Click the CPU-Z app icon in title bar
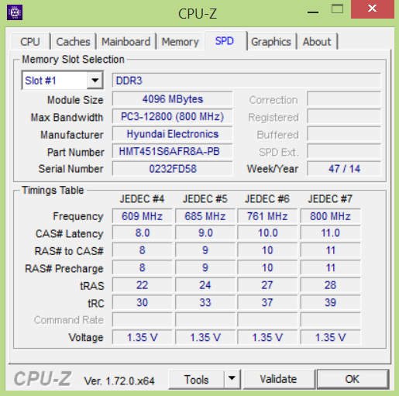This screenshot has height=396, width=399. (15, 12)
